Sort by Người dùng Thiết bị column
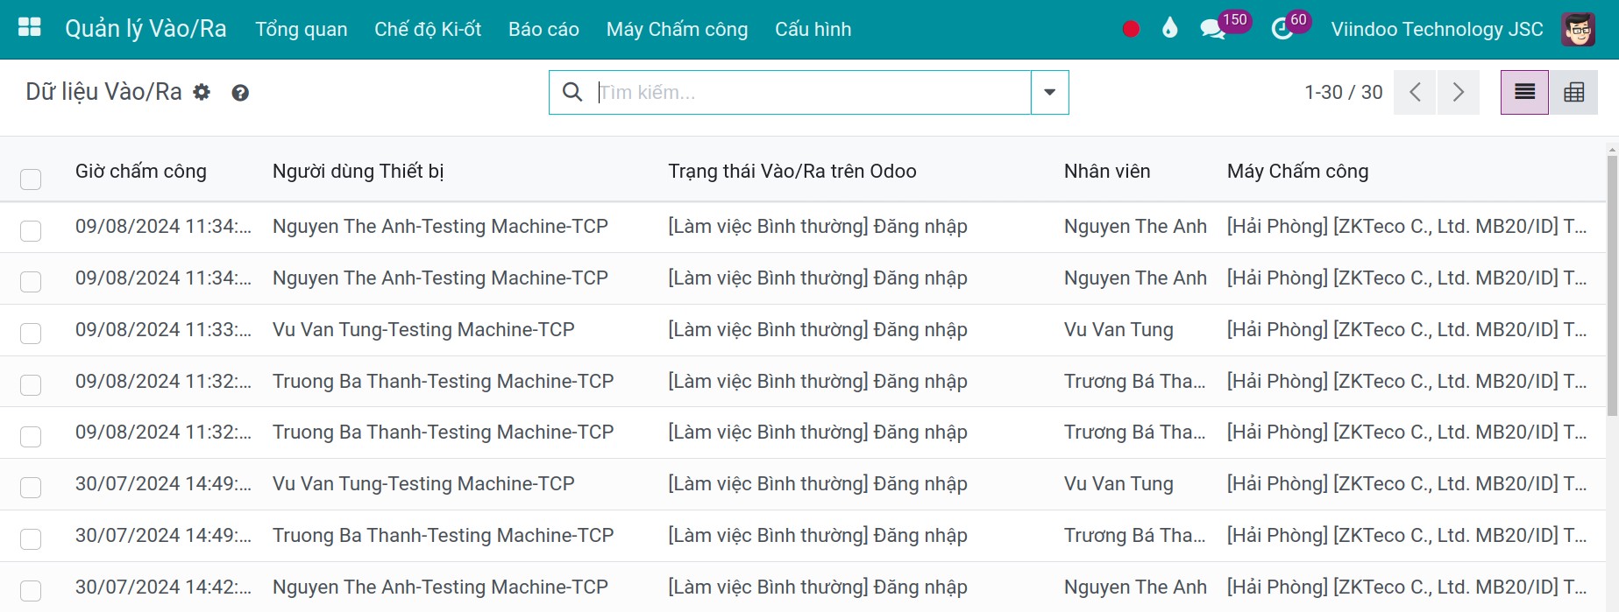The image size is (1619, 612). tap(358, 171)
